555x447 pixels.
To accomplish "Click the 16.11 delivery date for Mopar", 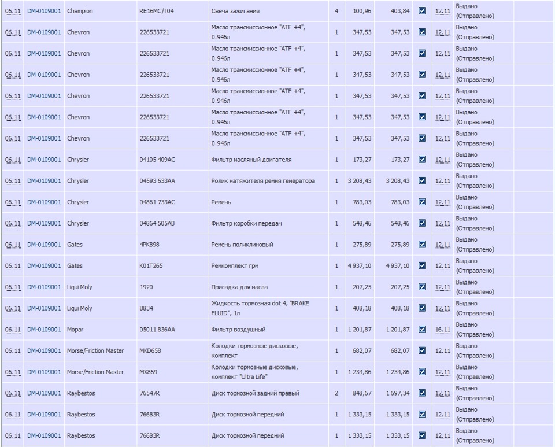I will pos(443,330).
